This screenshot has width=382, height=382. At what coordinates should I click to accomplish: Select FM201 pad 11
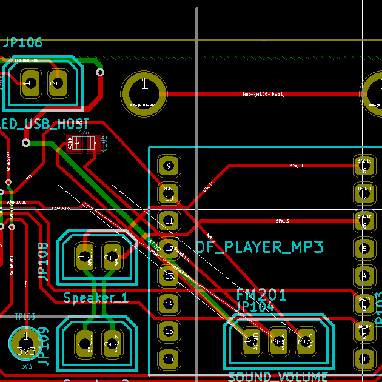pos(169,221)
